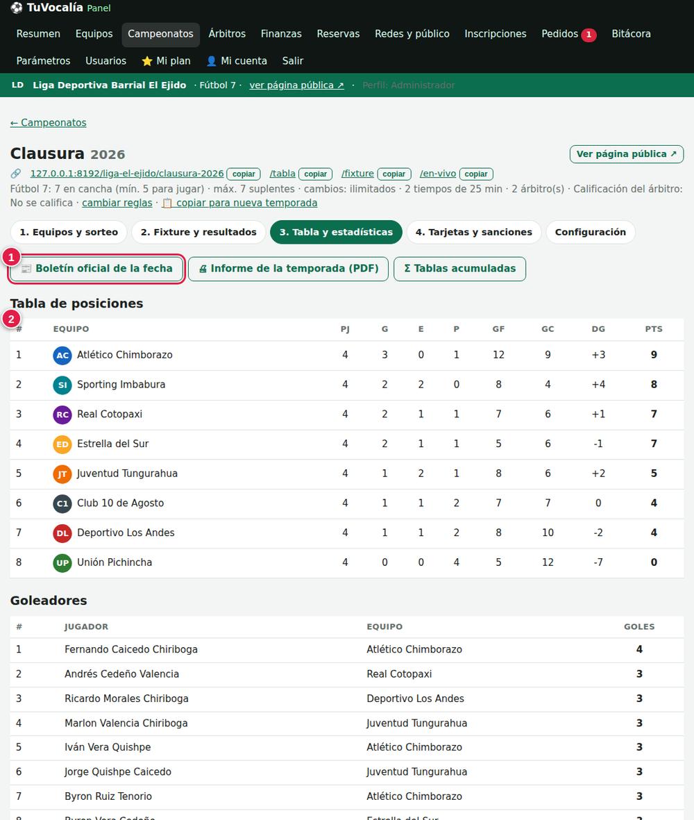694x820 pixels.
Task: Open Tablas acumuladas
Action: tap(460, 269)
